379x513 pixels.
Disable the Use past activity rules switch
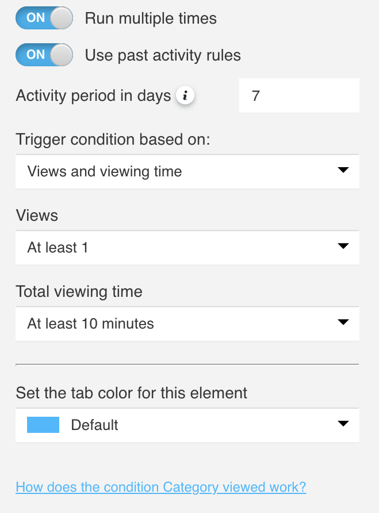44,55
